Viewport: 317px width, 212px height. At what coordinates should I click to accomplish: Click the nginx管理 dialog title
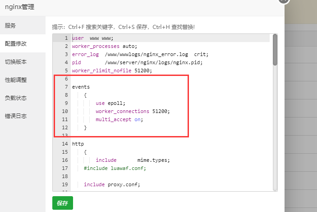[x=19, y=7]
